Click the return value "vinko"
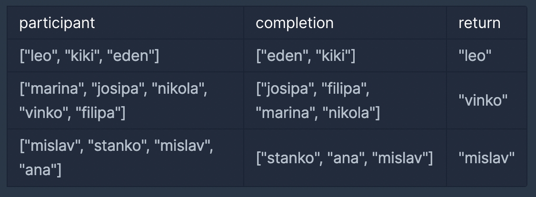Screen dimensions: 536x197 coord(483,101)
